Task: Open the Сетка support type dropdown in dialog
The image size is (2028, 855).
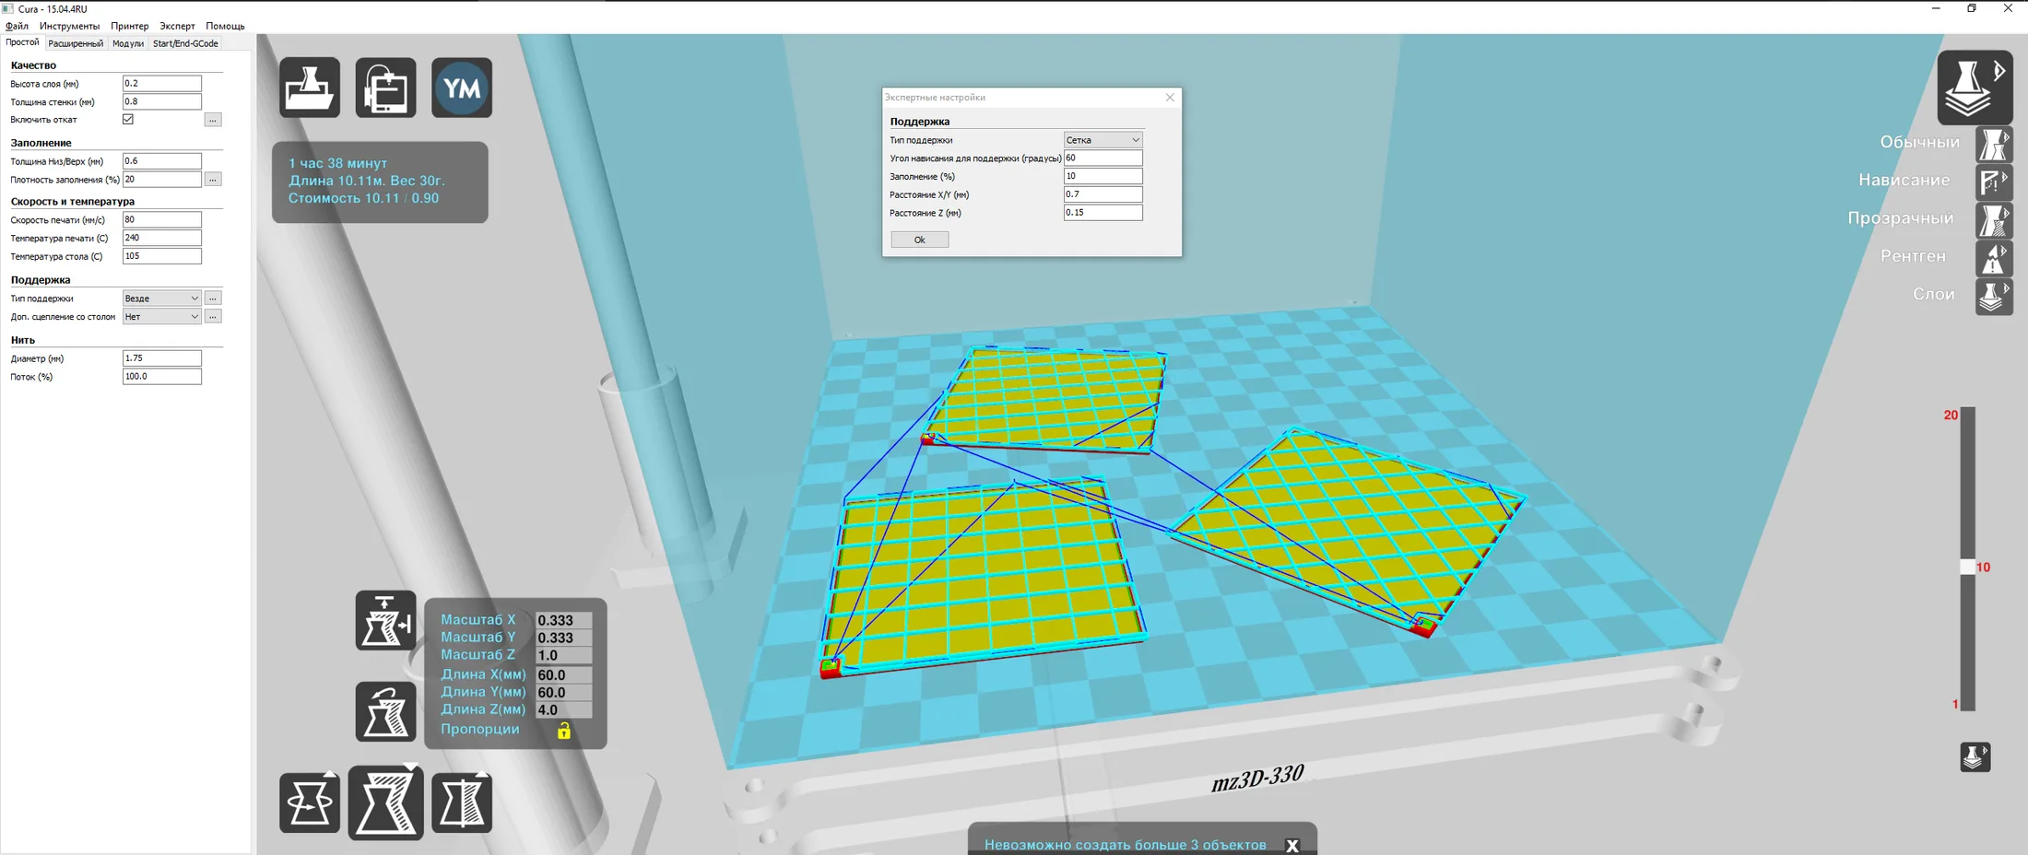Action: pyautogui.click(x=1103, y=139)
